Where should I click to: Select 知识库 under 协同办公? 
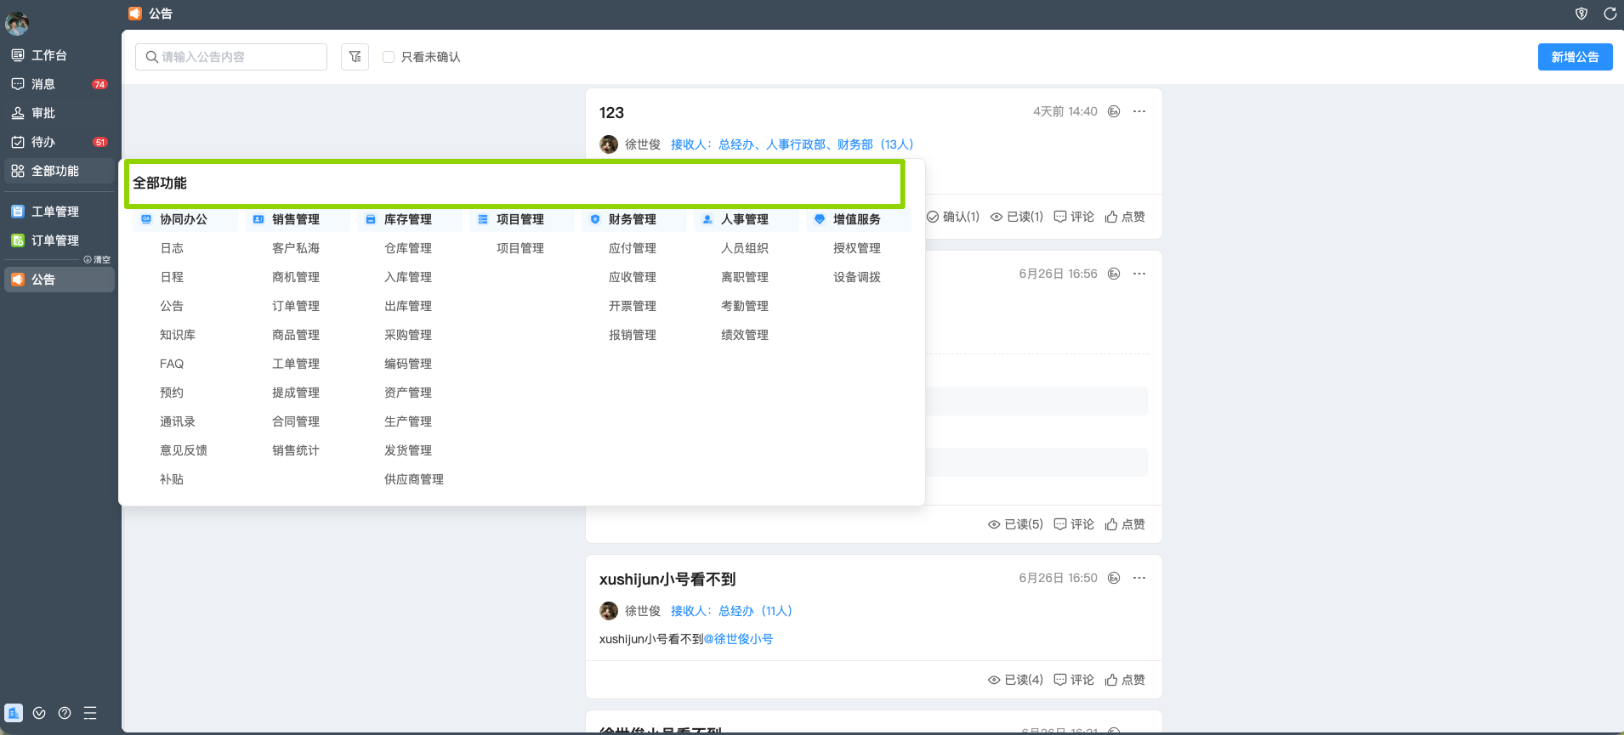(178, 335)
